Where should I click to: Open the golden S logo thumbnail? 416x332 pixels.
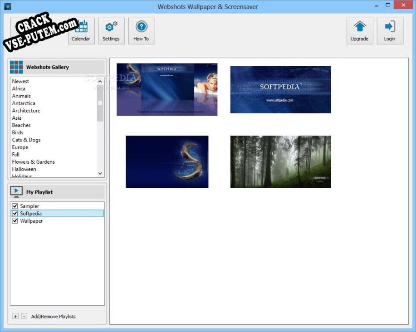[167, 162]
